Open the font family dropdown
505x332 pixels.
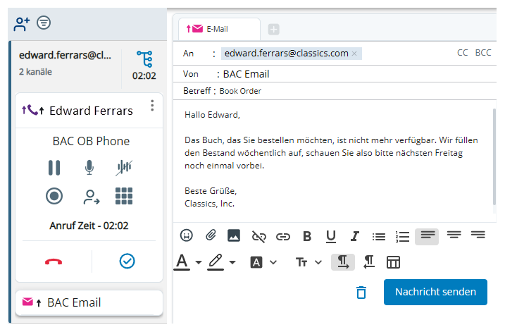click(263, 262)
